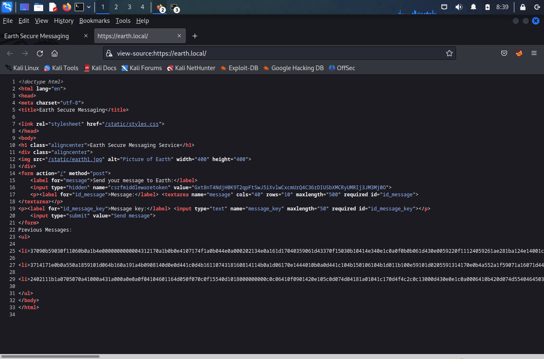Open the terminal emulator panel icon

click(79, 7)
